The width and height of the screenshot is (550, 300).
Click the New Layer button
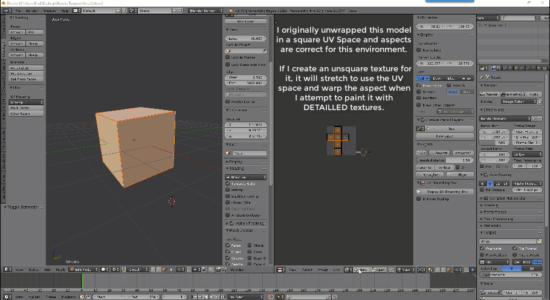point(245,21)
